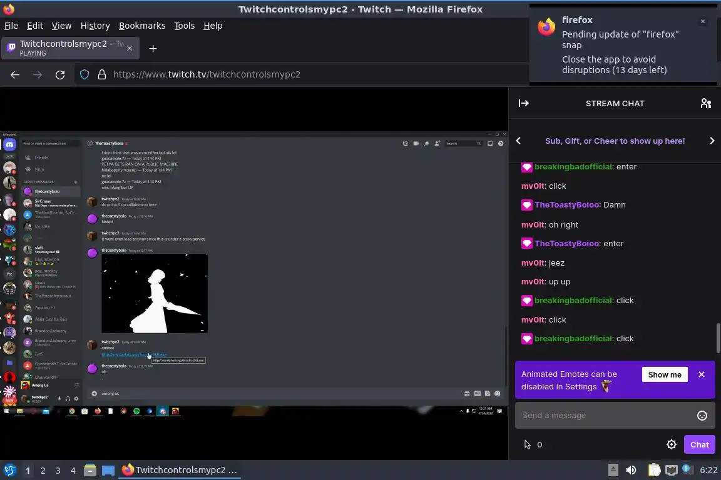Screen dimensions: 721x480
Task: Open the Tools menu
Action: tap(185, 26)
